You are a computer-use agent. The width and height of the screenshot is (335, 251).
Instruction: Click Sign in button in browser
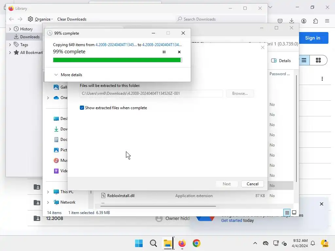[x=312, y=38]
